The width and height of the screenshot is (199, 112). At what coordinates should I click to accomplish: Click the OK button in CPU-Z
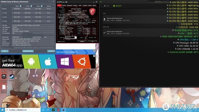tap(92, 42)
